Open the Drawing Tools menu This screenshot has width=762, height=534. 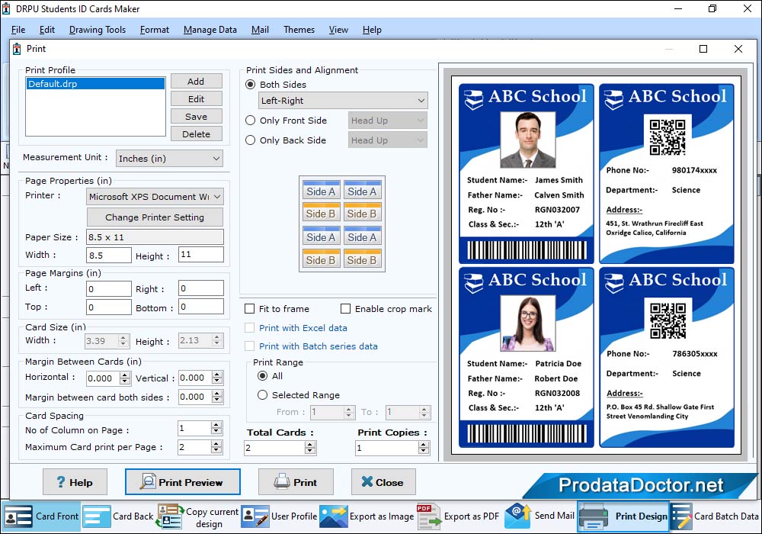[x=98, y=30]
